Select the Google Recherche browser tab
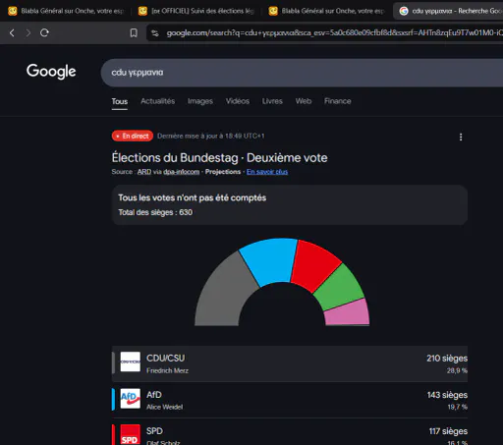Image resolution: width=503 pixels, height=445 pixels. pyautogui.click(x=449, y=11)
